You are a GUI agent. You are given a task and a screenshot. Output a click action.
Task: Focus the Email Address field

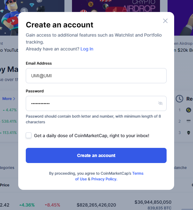click(96, 76)
